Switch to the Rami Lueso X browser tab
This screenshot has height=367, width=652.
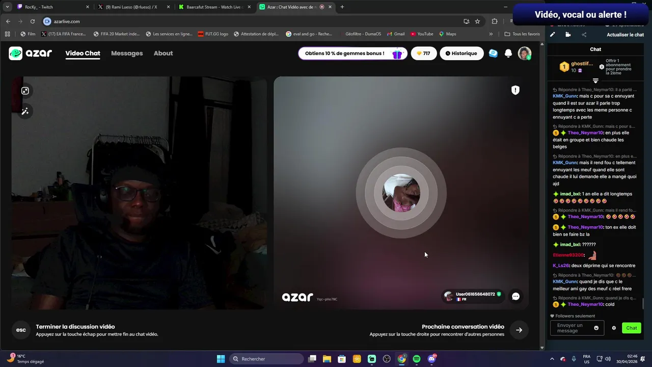[x=134, y=7]
